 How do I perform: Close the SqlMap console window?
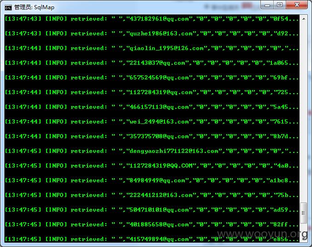pos(297,5)
